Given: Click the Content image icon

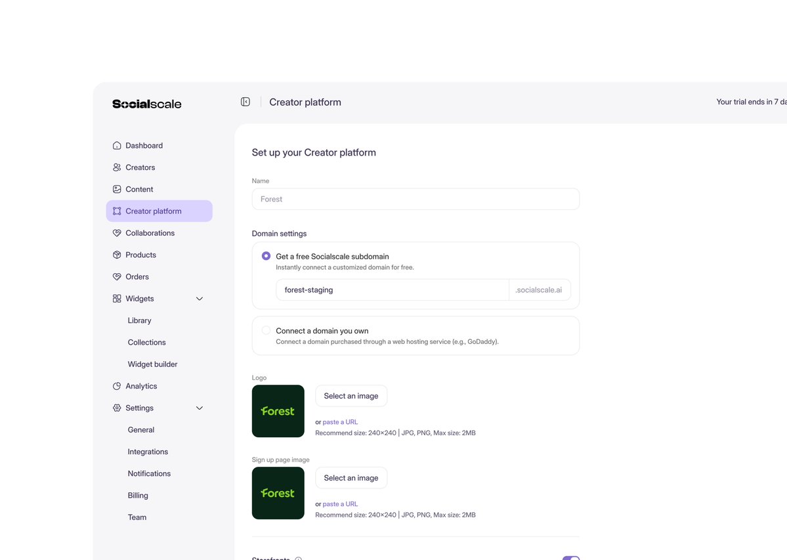Looking at the screenshot, I should coord(117,189).
